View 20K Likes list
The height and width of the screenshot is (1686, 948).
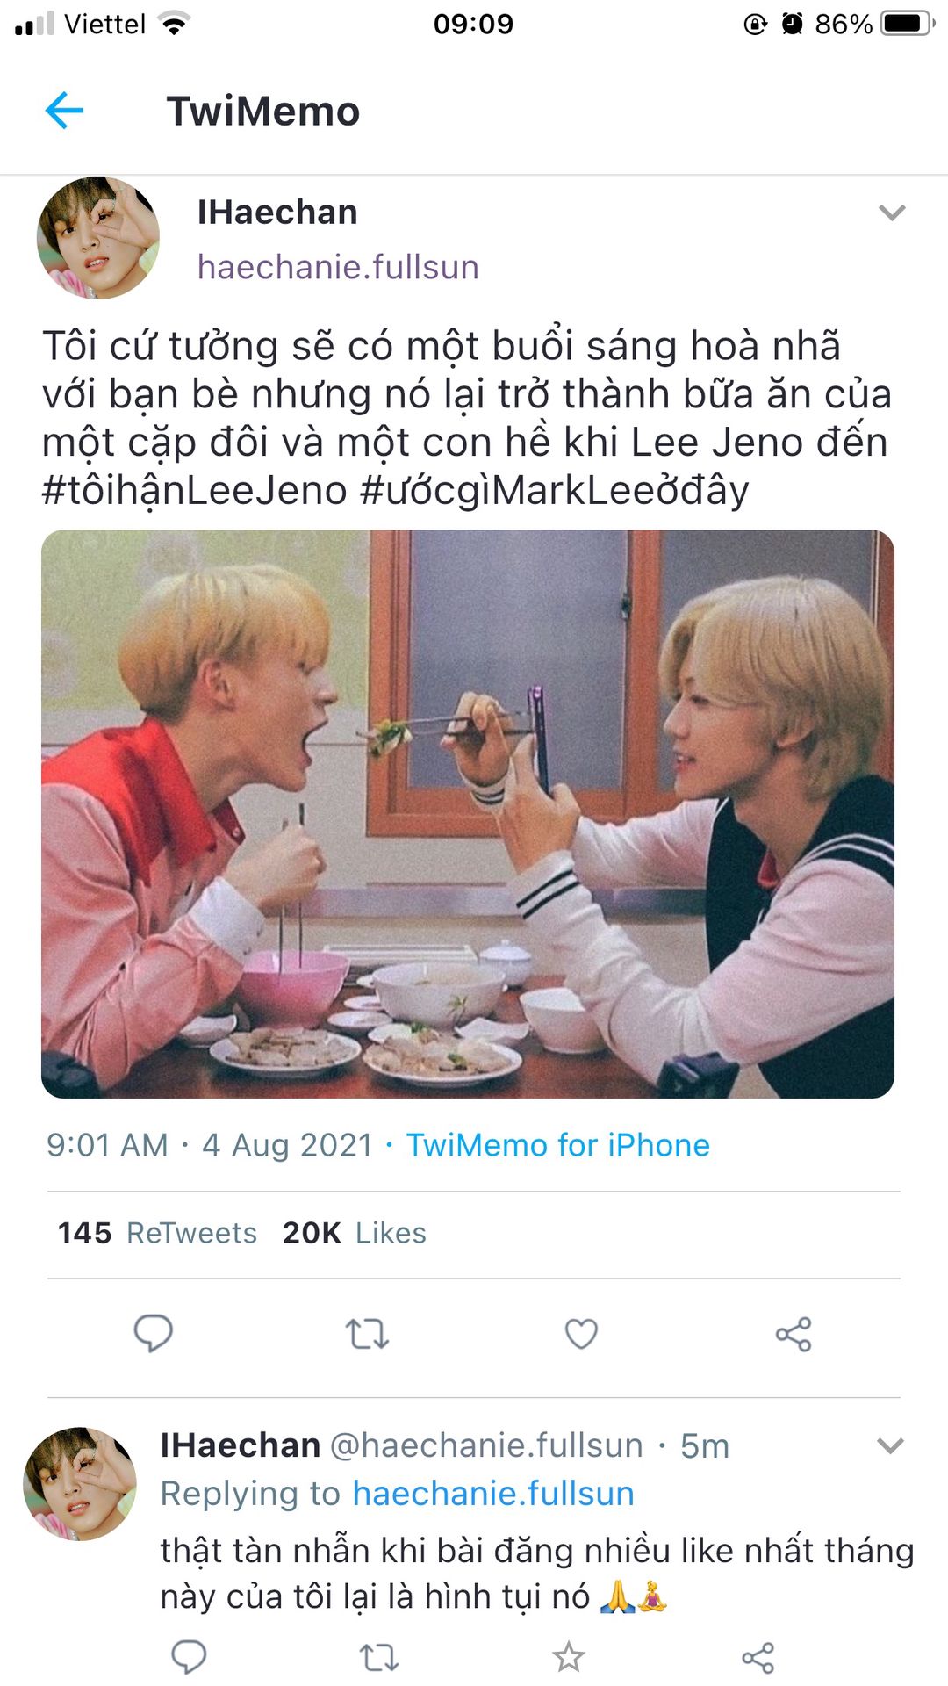[x=354, y=1233]
